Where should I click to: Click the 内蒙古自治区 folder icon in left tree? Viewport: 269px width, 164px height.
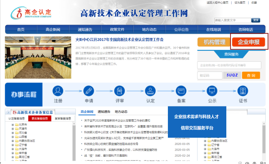(17, 141)
